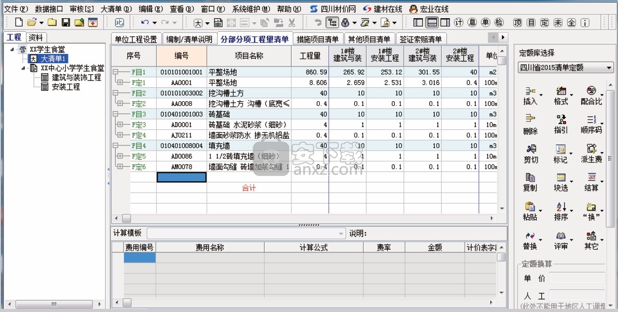This screenshot has height=312, width=618.
Task: Click the 目 toolbar icon
Action: [x=531, y=23]
